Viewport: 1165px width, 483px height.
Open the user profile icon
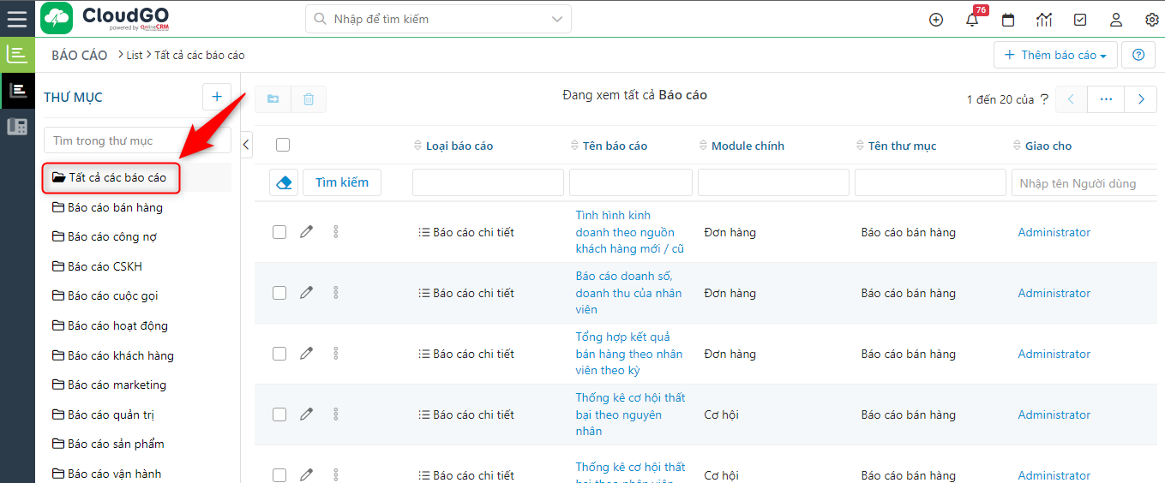(x=1116, y=20)
